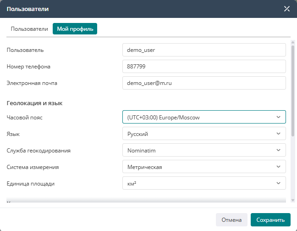Expand the Служба геокодирования dropdown

[x=204, y=150]
